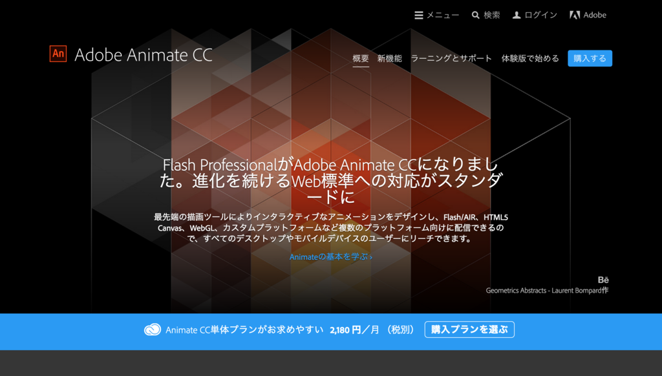The height and width of the screenshot is (376, 662).
Task: Select the 概要 tab
Action: (361, 58)
